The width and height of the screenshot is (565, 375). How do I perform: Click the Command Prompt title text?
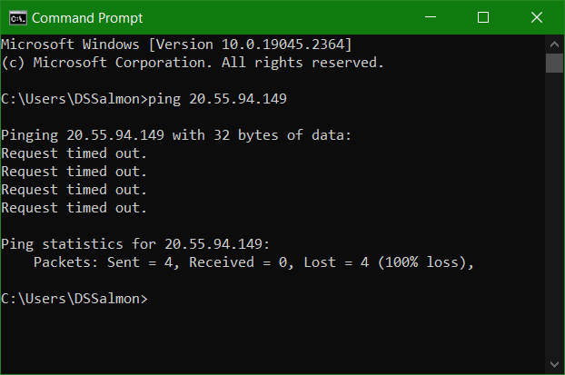click(87, 18)
